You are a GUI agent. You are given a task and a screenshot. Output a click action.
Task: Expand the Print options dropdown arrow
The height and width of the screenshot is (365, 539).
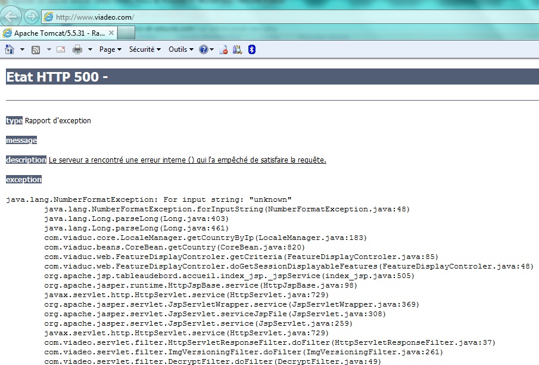[90, 49]
